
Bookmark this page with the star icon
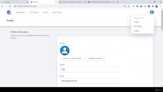[x=129, y=6]
